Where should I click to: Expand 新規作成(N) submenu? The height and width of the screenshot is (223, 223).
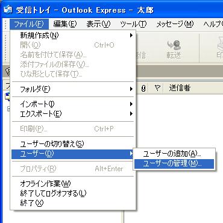tap(73, 36)
